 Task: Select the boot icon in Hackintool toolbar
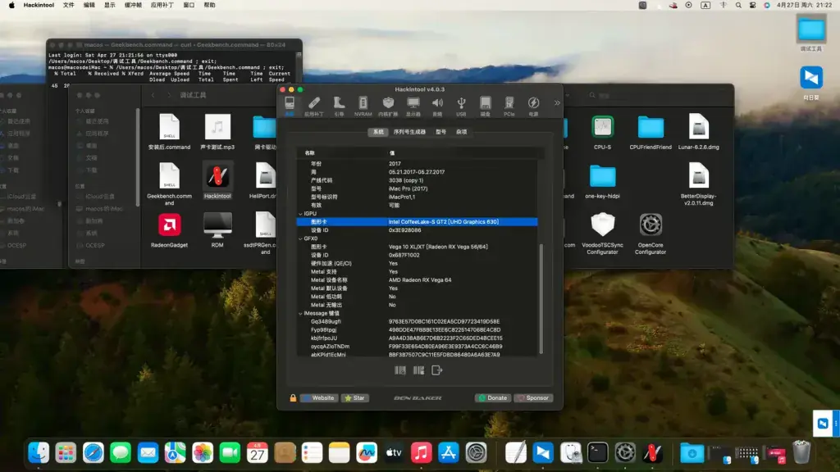pos(339,106)
